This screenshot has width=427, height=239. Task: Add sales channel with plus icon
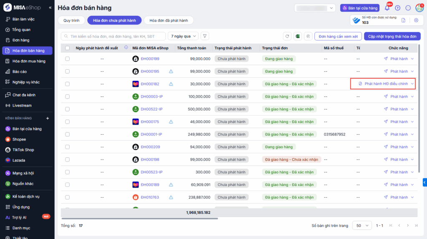[47, 118]
